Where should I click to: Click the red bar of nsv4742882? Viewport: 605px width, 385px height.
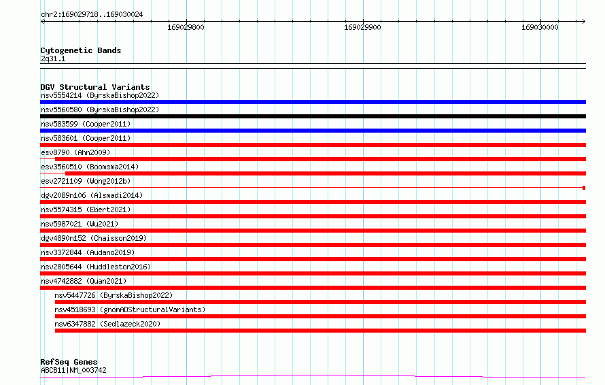313,288
